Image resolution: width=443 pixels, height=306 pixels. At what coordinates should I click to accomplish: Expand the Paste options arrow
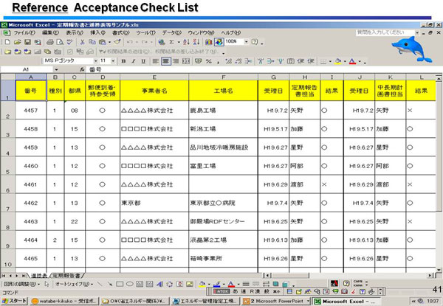[x=109, y=42]
